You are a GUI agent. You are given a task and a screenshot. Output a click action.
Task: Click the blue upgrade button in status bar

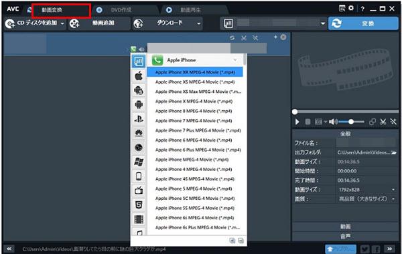[341, 249]
